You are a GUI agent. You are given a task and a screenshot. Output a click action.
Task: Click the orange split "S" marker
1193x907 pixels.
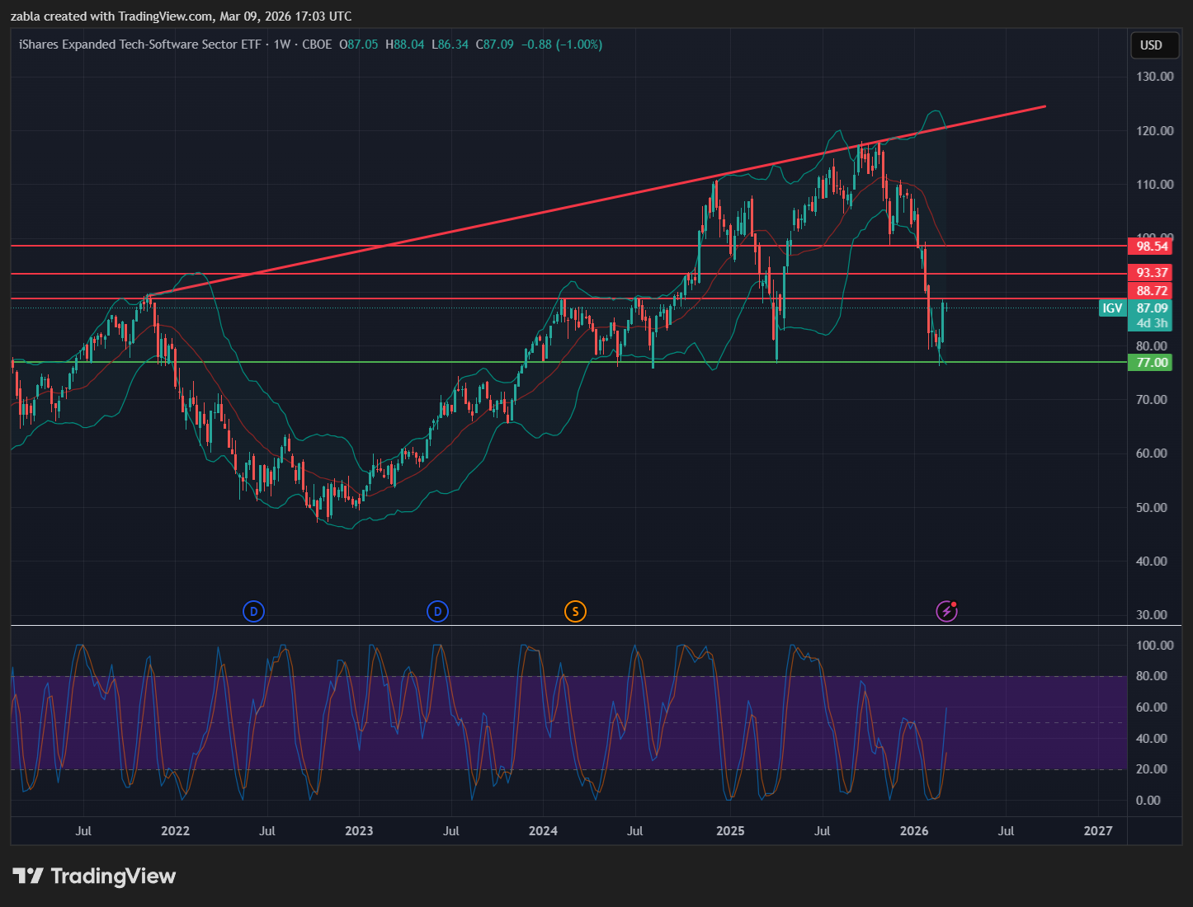tap(575, 611)
